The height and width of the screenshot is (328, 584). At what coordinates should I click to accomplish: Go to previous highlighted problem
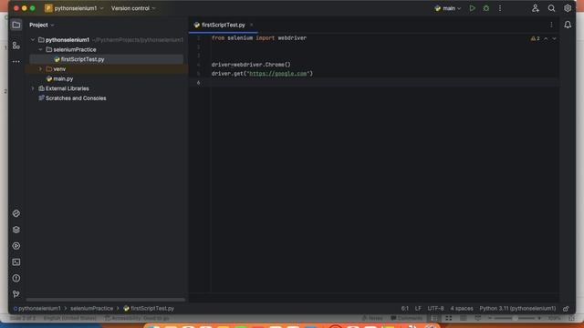pos(546,38)
